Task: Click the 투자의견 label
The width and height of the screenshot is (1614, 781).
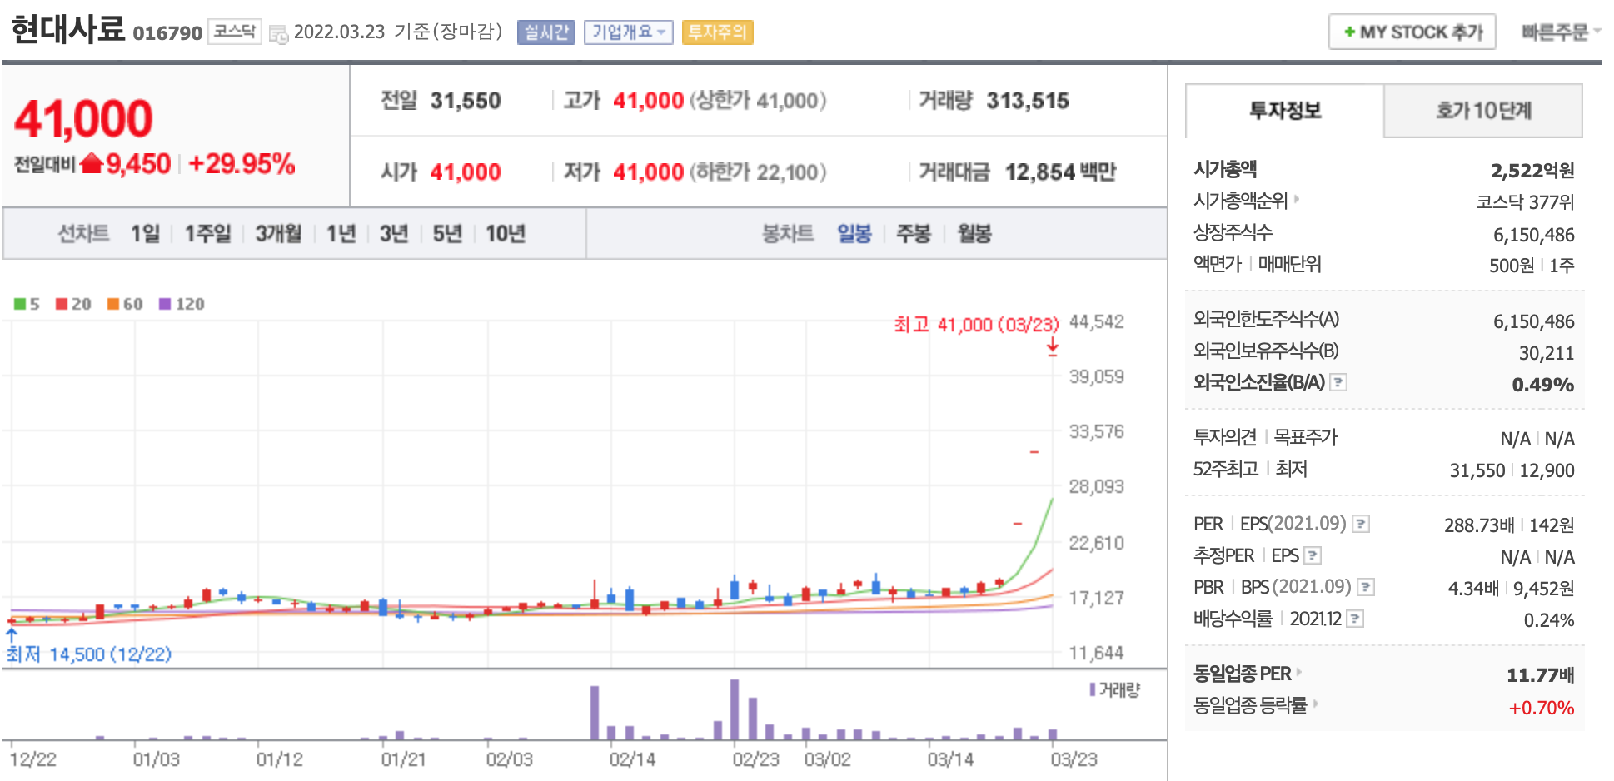Action: (x=1224, y=437)
